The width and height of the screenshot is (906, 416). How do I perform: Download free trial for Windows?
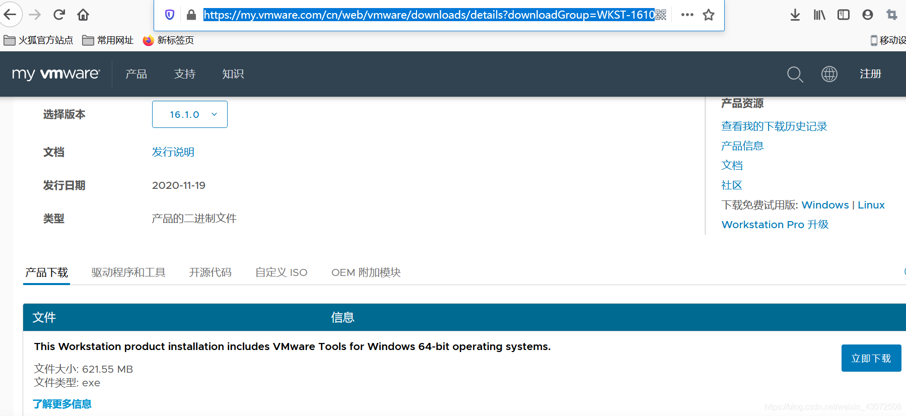[825, 205]
